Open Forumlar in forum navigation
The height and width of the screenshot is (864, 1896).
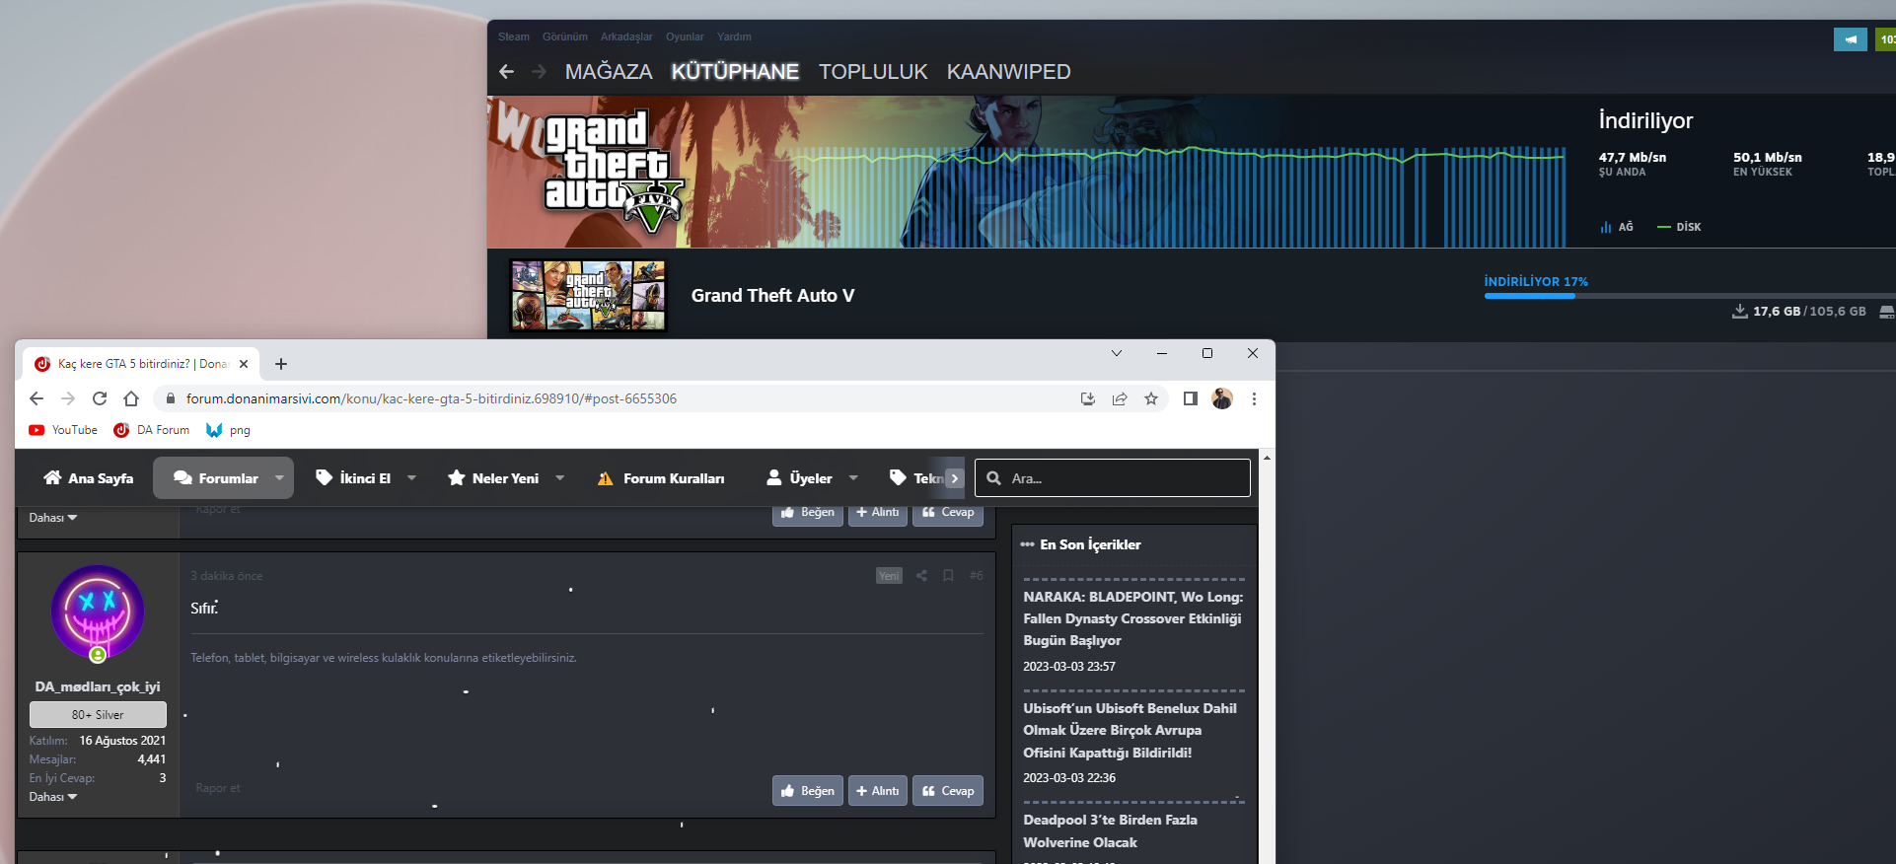pyautogui.click(x=216, y=478)
